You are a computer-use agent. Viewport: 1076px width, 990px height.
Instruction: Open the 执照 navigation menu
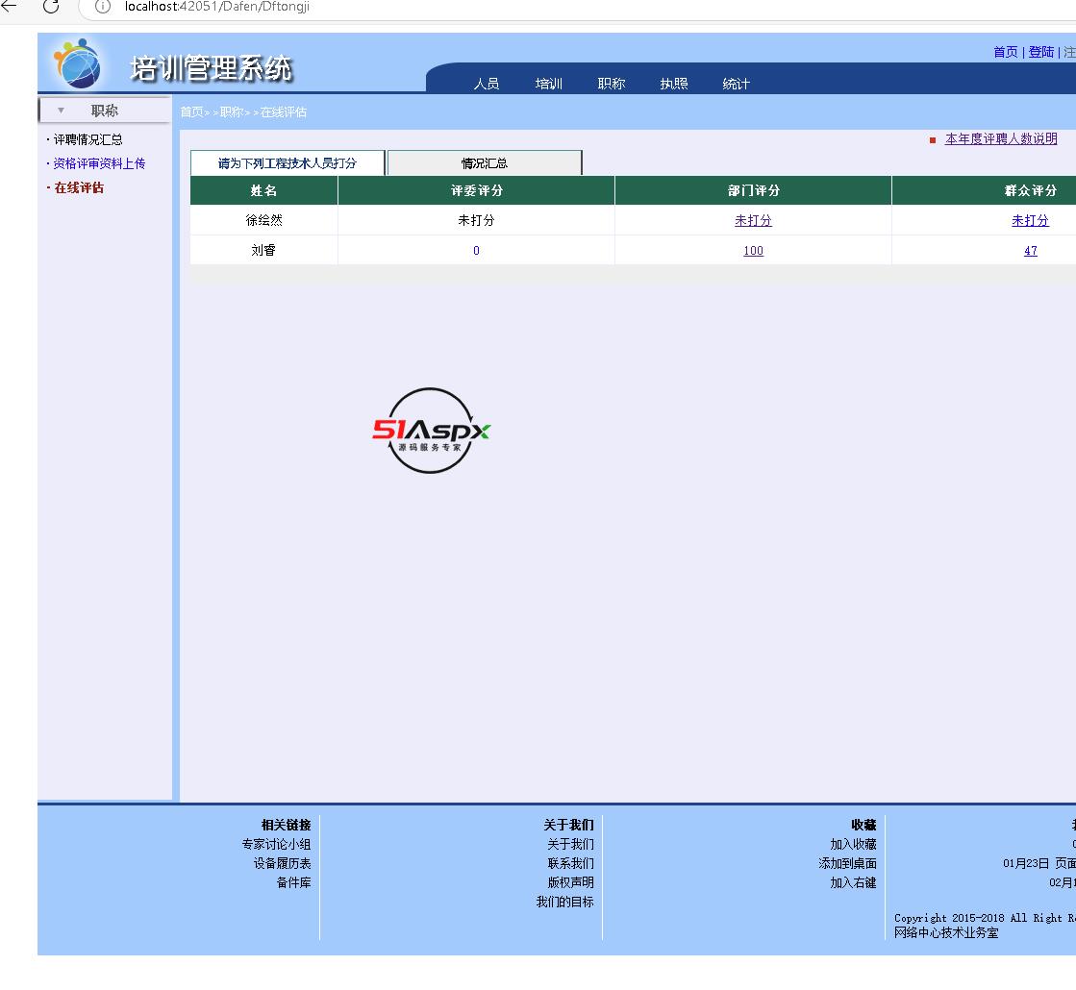pyautogui.click(x=674, y=84)
